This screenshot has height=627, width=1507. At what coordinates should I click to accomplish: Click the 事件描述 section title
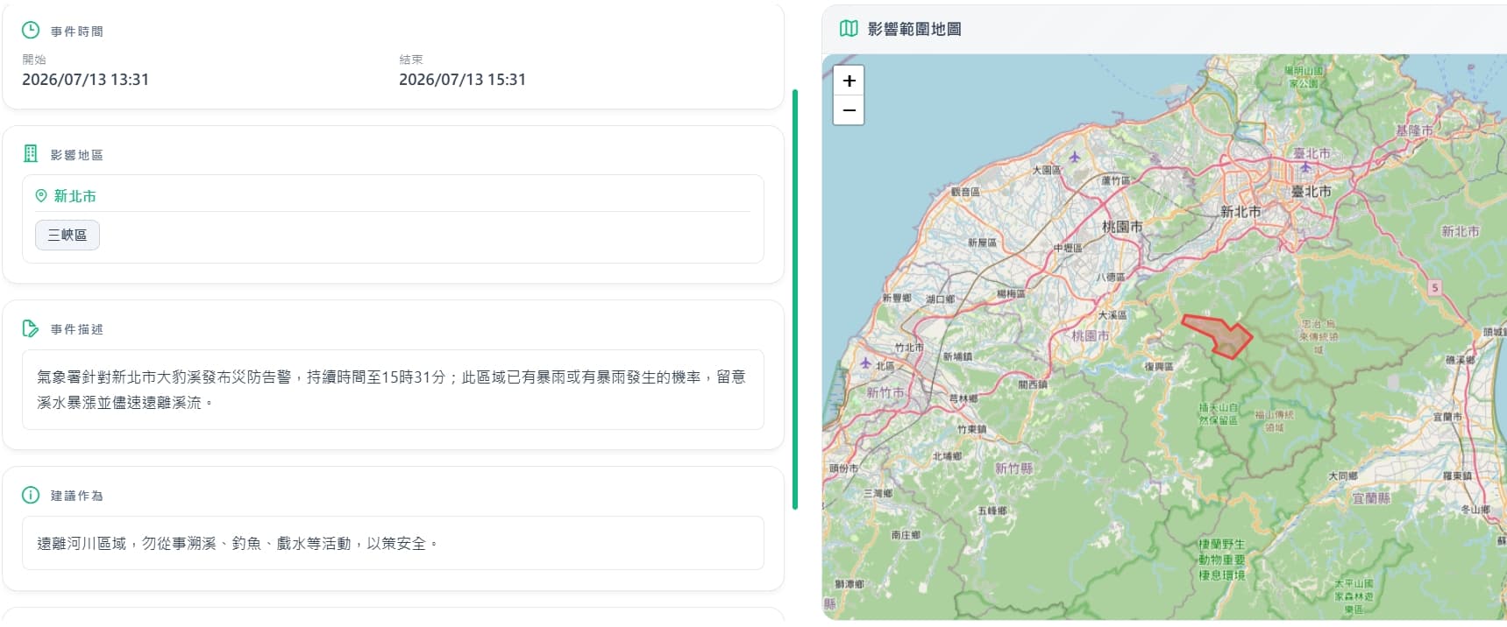point(77,329)
